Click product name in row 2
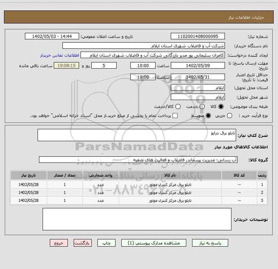 170,192
